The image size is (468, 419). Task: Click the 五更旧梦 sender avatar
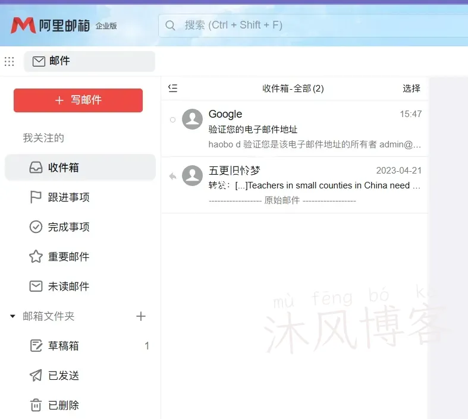click(192, 175)
